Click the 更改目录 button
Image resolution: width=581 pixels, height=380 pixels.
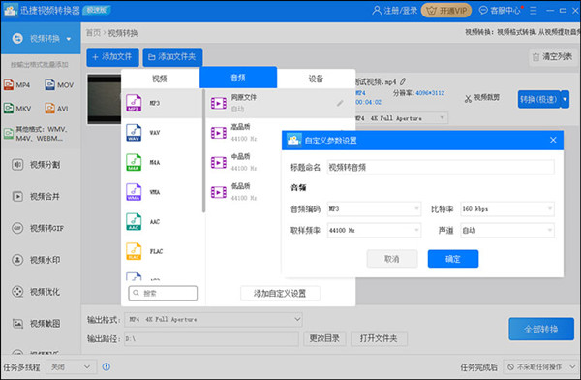[324, 338]
